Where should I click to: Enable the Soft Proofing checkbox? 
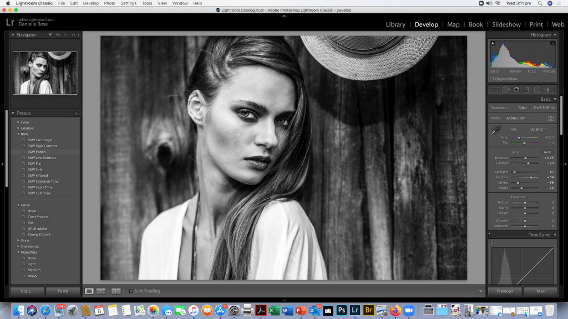pyautogui.click(x=131, y=291)
